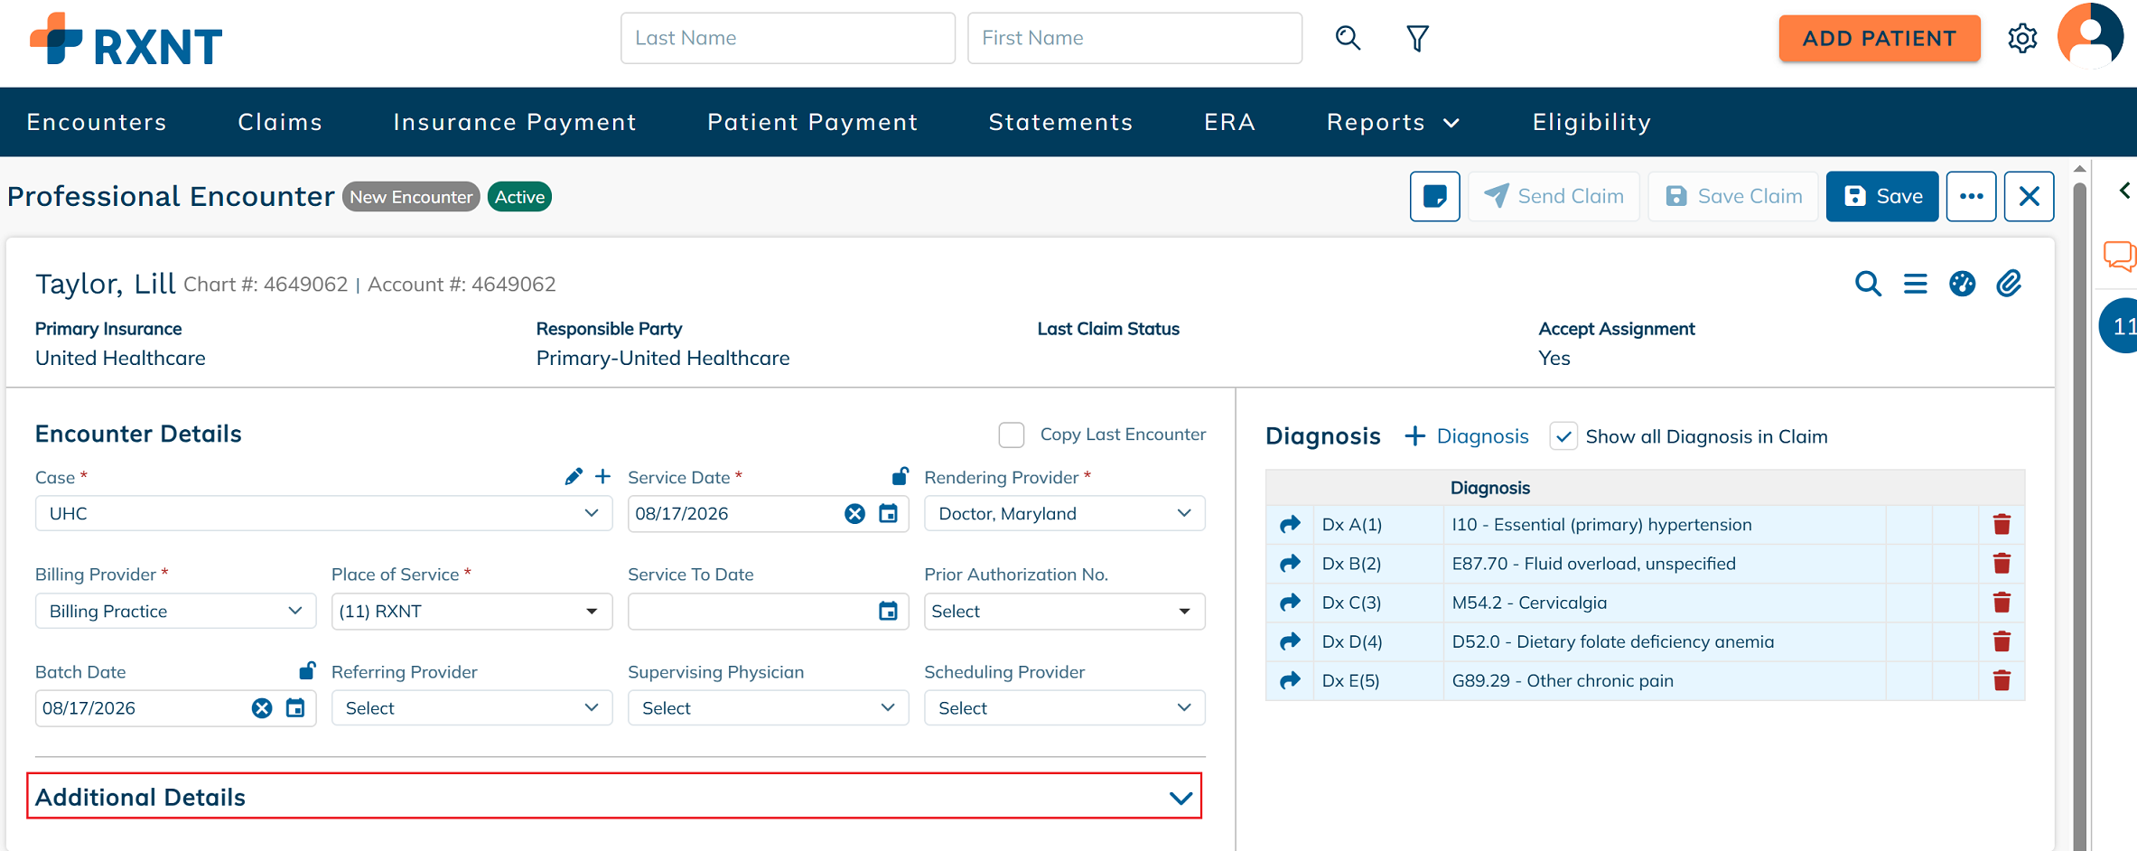Open the ERA menu
The width and height of the screenshot is (2137, 851).
click(x=1229, y=122)
